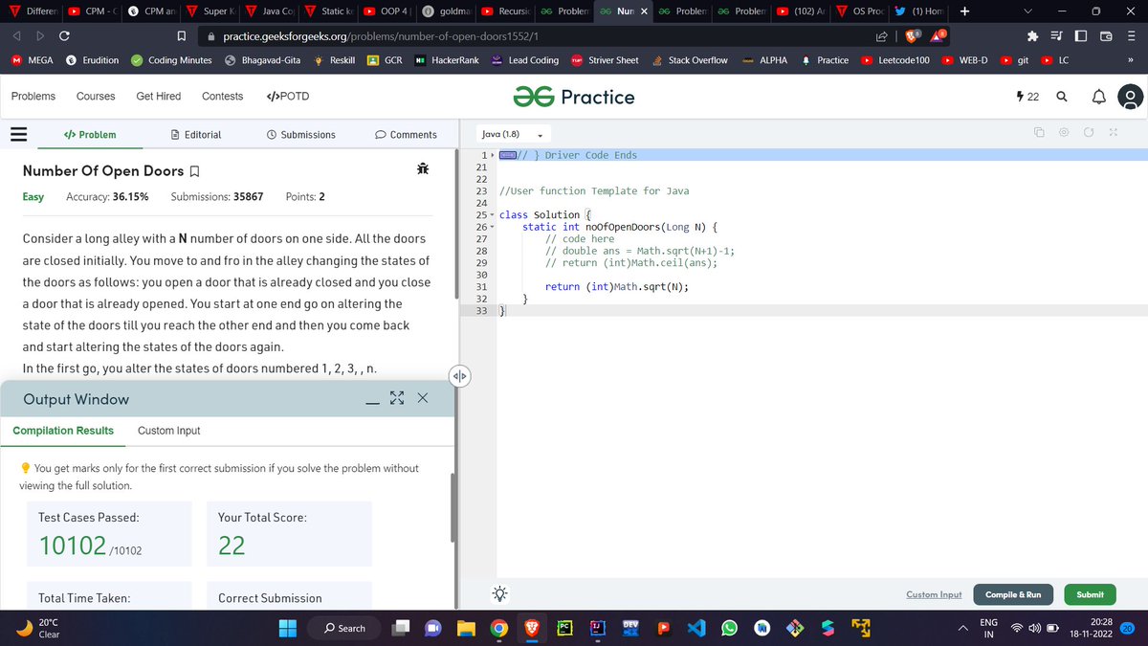
Task: Open VS Code from the taskbar
Action: (x=695, y=628)
